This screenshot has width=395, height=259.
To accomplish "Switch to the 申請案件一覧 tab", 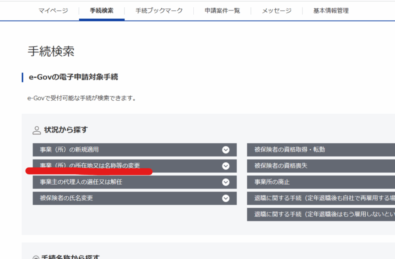I will tap(222, 11).
